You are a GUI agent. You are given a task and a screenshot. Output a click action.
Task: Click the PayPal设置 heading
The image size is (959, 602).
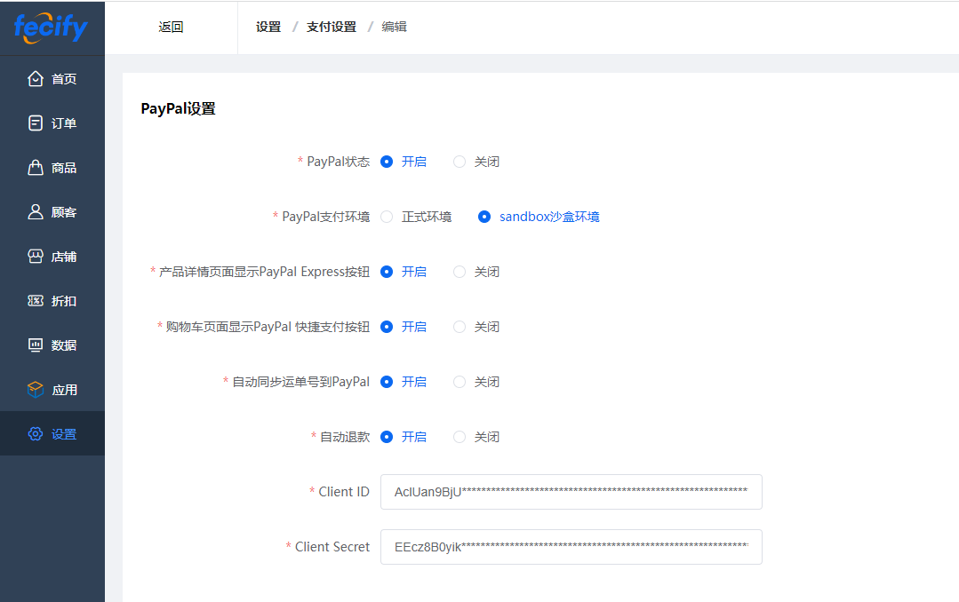pyautogui.click(x=178, y=109)
